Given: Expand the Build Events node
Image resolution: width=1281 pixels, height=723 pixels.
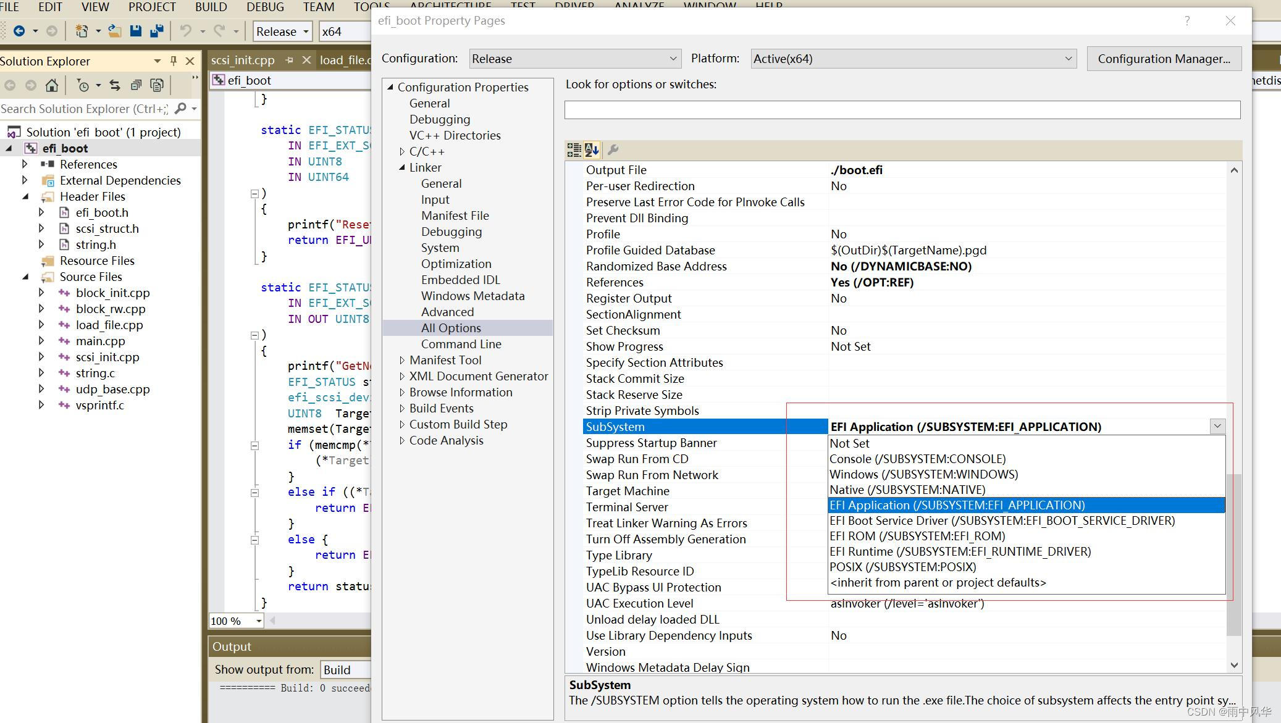Looking at the screenshot, I should (x=402, y=408).
